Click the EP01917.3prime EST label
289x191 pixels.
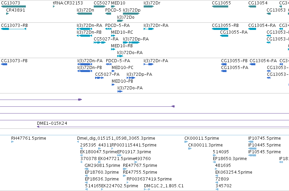coord(134,152)
